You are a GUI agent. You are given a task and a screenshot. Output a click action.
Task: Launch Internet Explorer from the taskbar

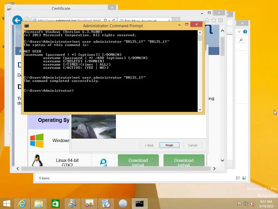[x=22, y=204]
